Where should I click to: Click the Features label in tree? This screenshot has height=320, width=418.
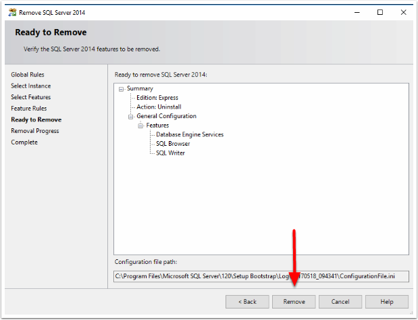(x=157, y=125)
